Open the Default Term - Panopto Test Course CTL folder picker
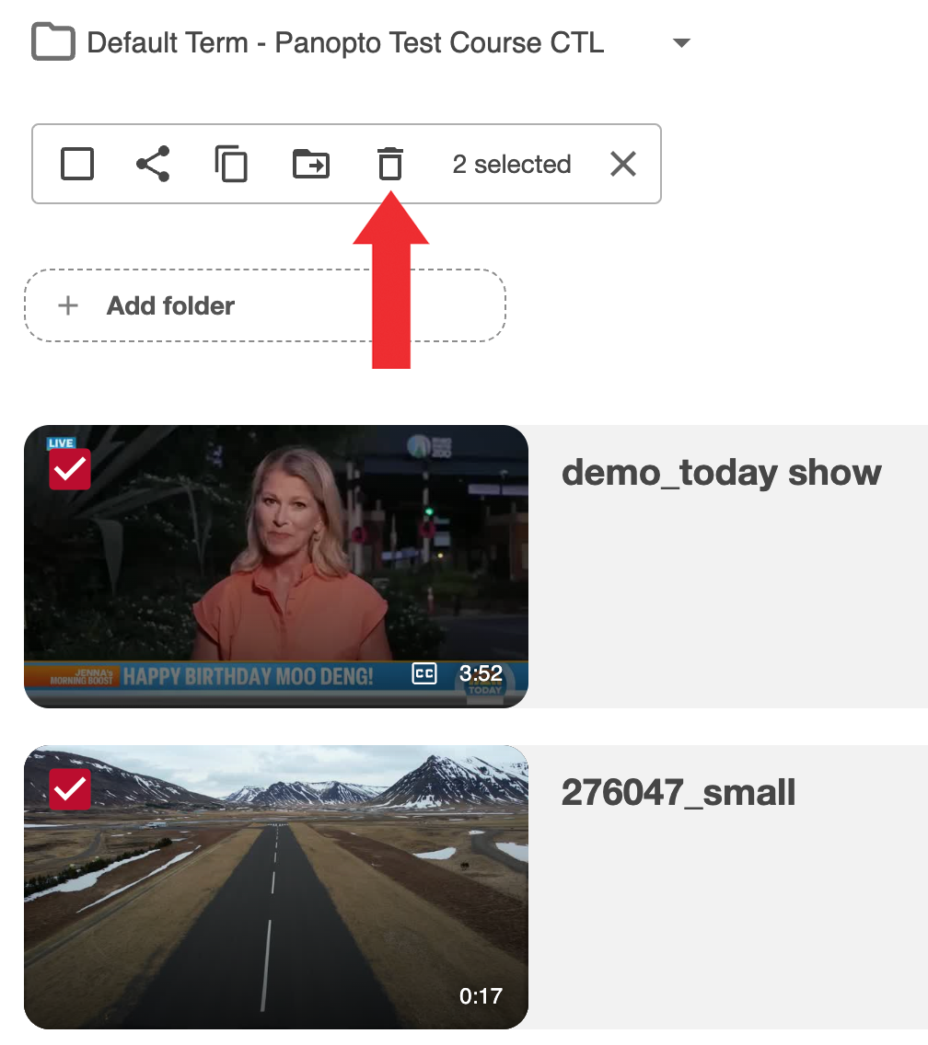Image resolution: width=928 pixels, height=1045 pixels. point(345,42)
